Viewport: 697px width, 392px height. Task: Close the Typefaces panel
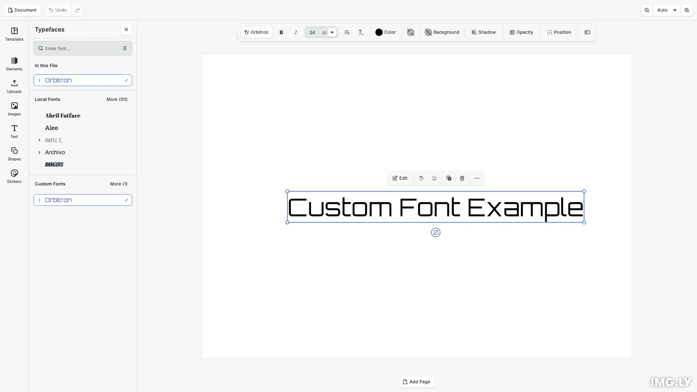click(x=126, y=29)
